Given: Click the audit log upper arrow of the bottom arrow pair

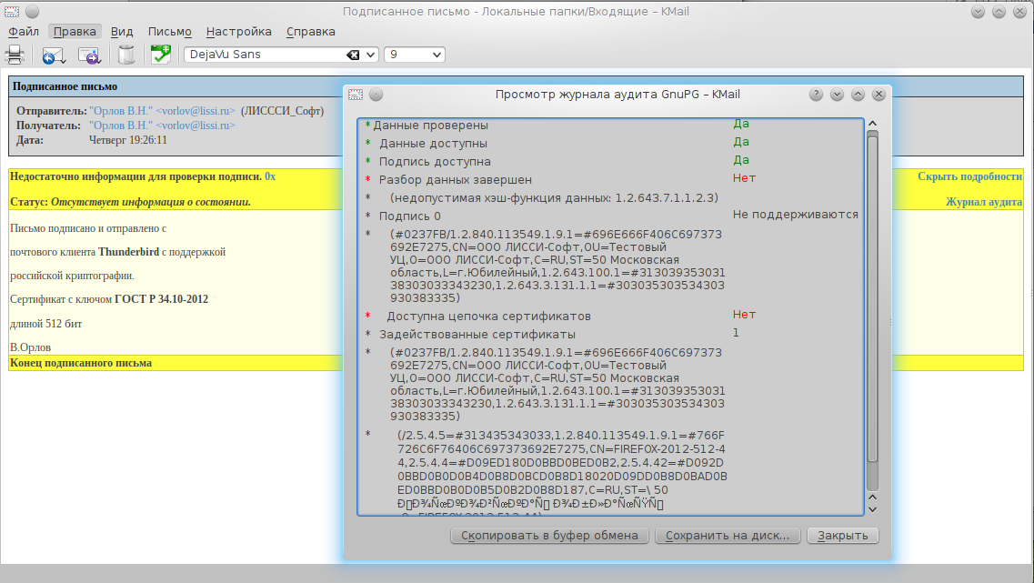Looking at the screenshot, I should [x=872, y=498].
